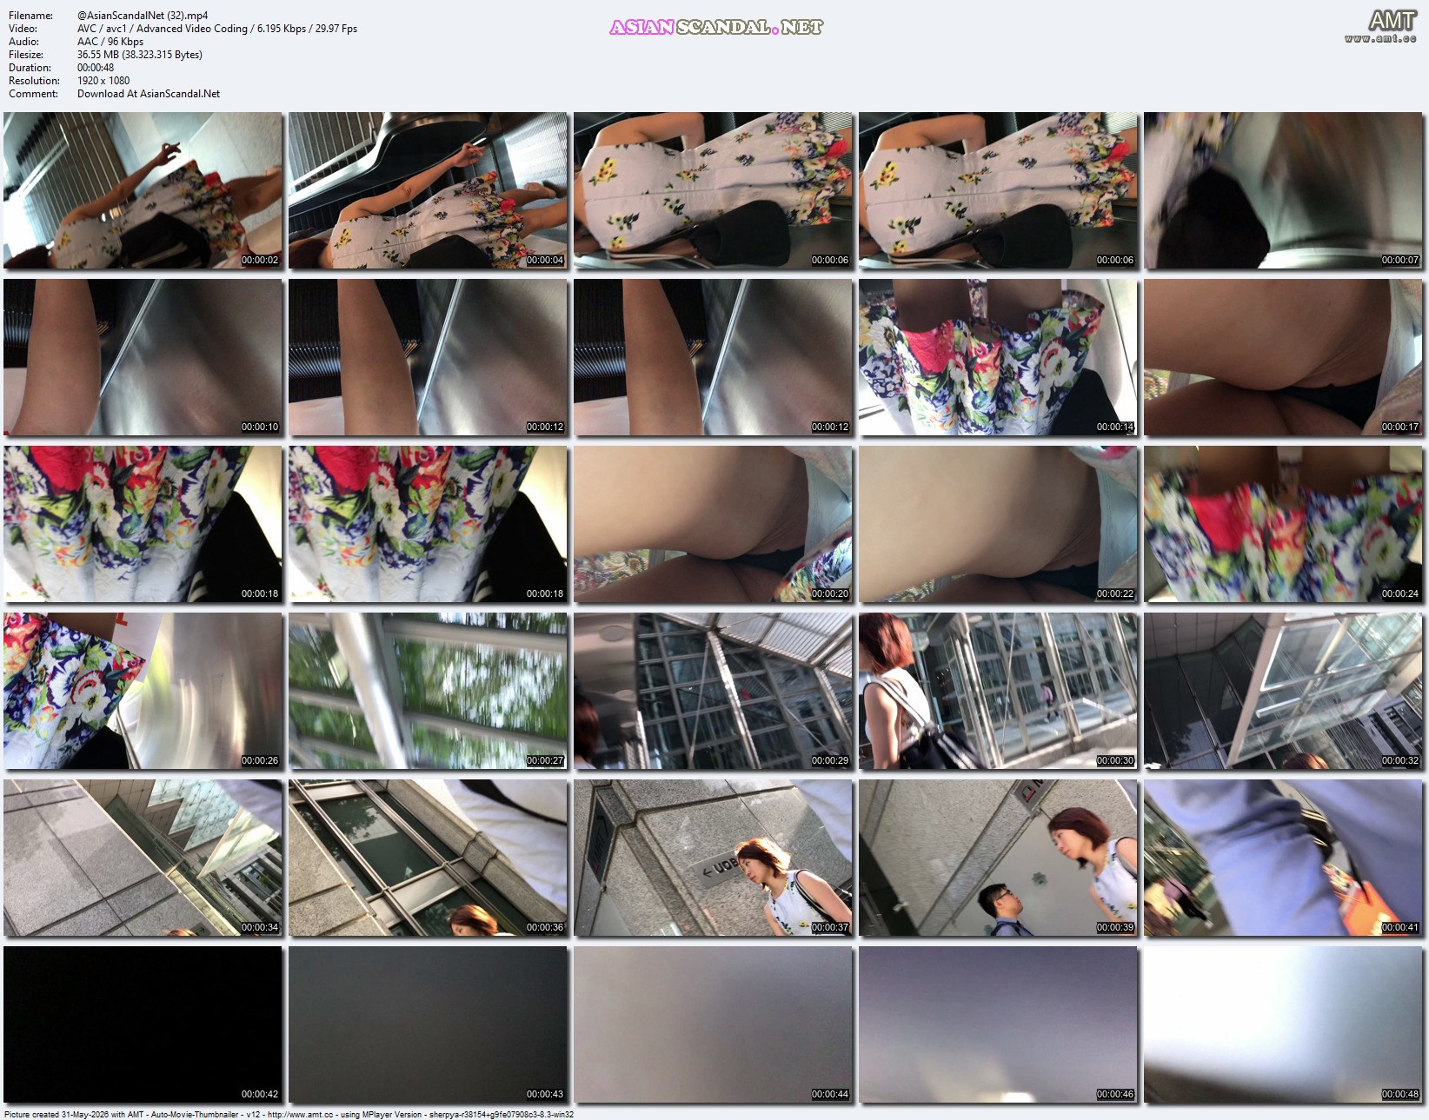The width and height of the screenshot is (1429, 1120).
Task: Open the frame stamped 00:00:27
Action: 428,691
